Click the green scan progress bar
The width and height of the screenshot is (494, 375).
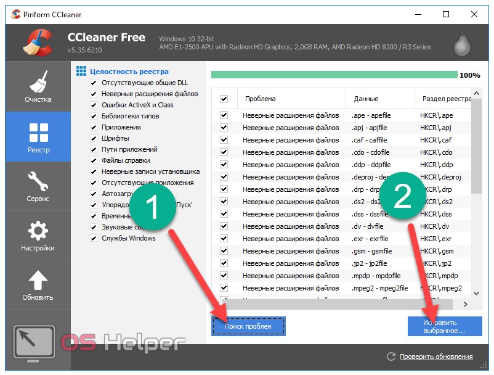(334, 75)
